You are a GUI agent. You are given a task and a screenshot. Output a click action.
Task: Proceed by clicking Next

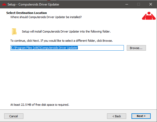[141, 116]
